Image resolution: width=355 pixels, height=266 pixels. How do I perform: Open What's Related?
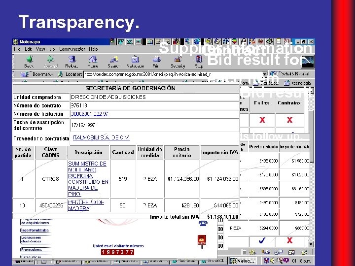click(x=290, y=74)
